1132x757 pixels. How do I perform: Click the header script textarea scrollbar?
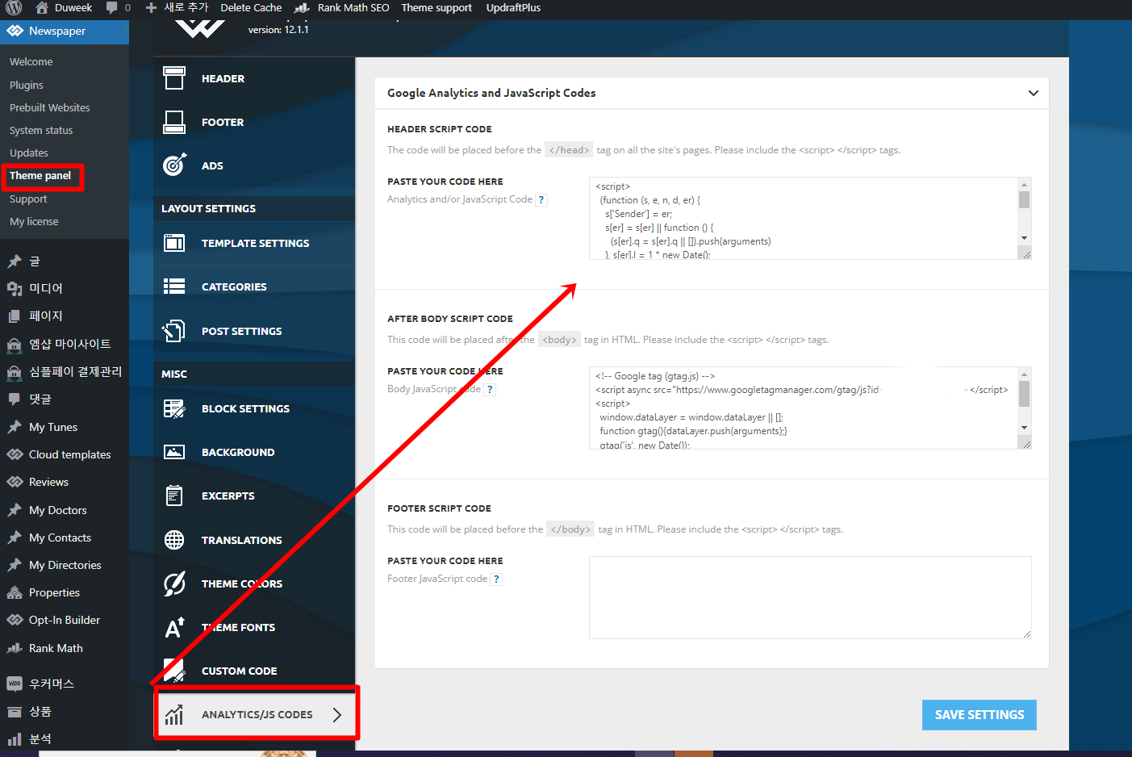[x=1024, y=211]
